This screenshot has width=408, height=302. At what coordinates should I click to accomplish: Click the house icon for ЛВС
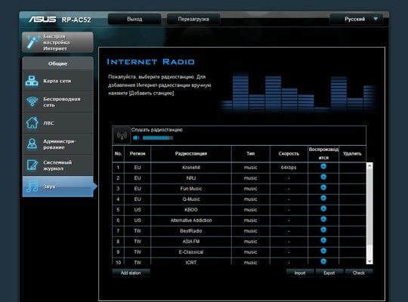32,123
